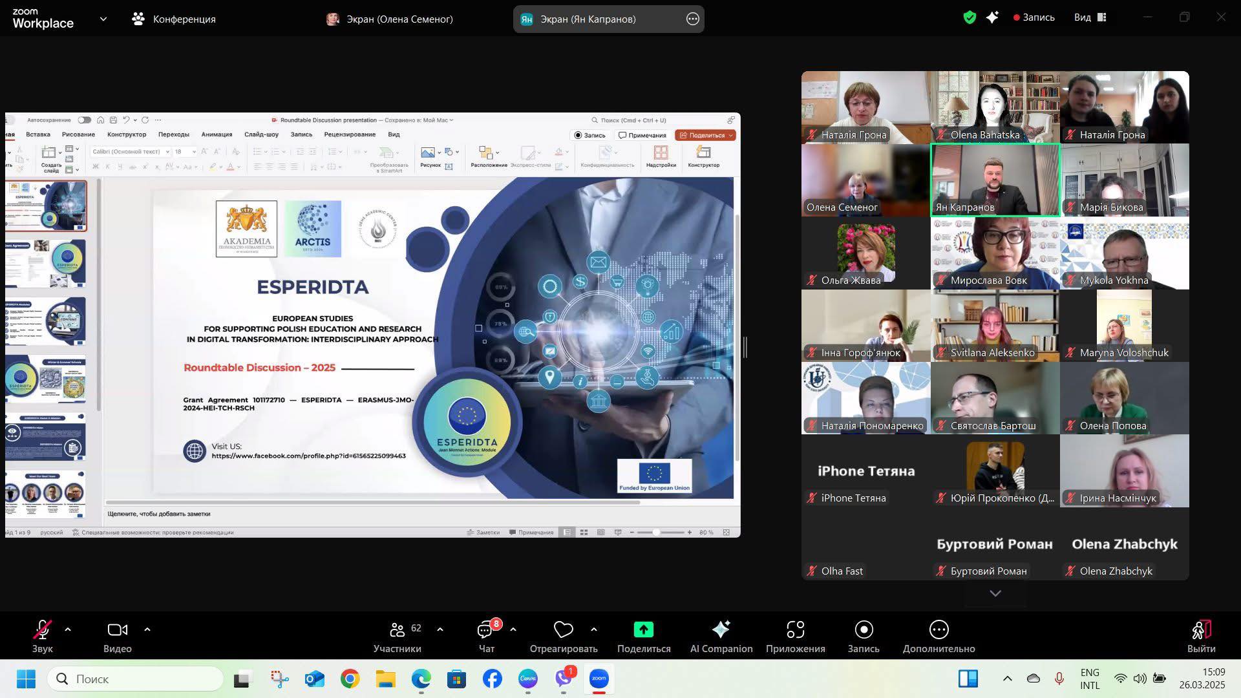Screen dimensions: 1241x698
Task: Expand arrow next to Отреагировать
Action: coord(593,629)
